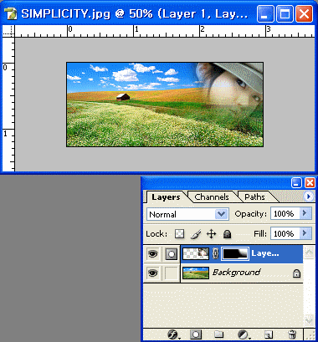The height and width of the screenshot is (342, 318).
Task: Click the Layers palette resize grip
Action: point(311,335)
